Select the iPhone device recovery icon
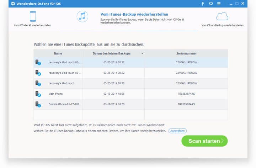This screenshot has height=168, width=256. point(33,16)
